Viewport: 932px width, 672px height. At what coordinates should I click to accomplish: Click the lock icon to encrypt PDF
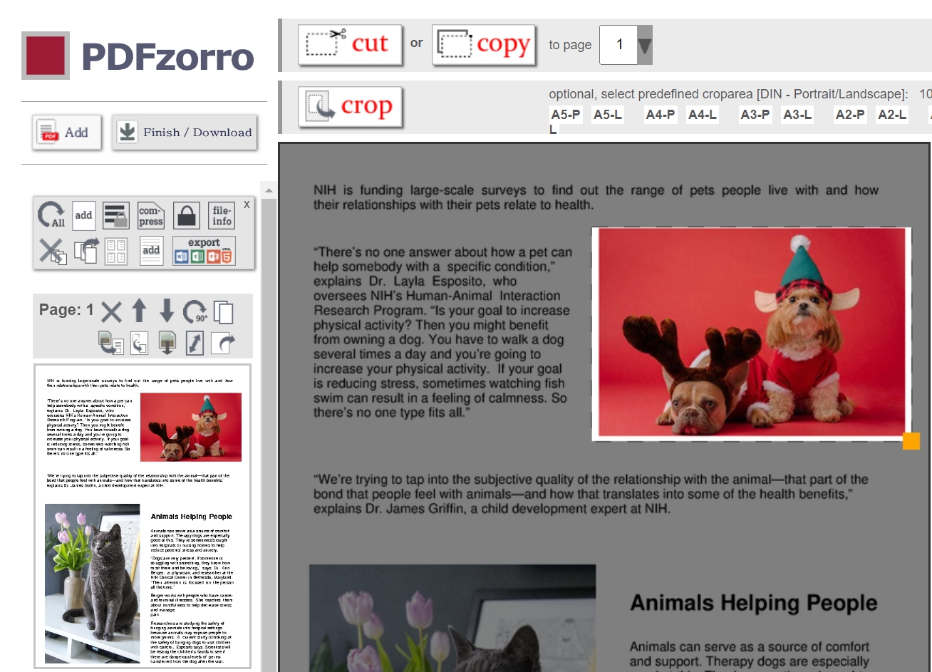coord(186,215)
